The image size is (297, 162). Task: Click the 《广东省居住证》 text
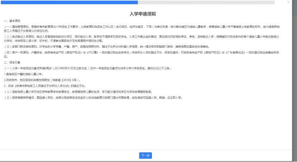236,52
